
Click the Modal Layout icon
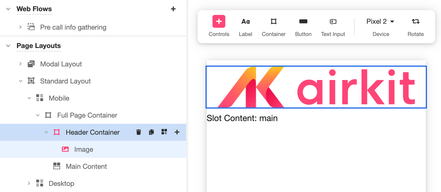tap(31, 64)
